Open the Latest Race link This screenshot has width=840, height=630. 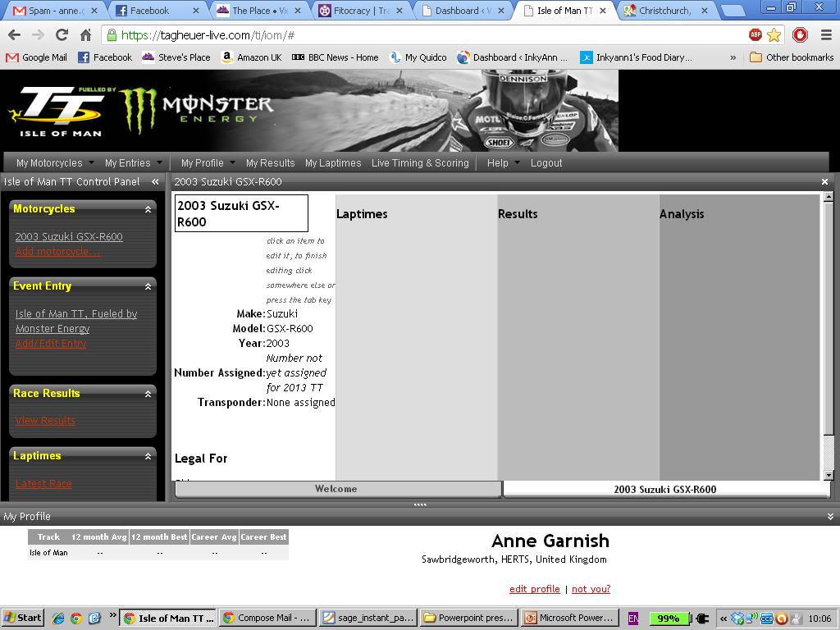(43, 484)
